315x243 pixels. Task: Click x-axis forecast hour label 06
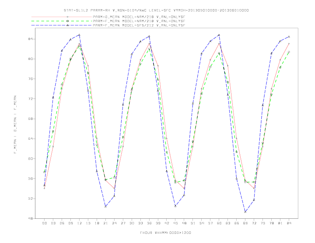[62, 223]
